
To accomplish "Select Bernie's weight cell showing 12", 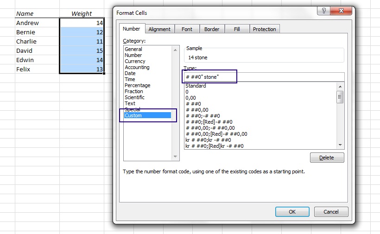I will pos(82,32).
